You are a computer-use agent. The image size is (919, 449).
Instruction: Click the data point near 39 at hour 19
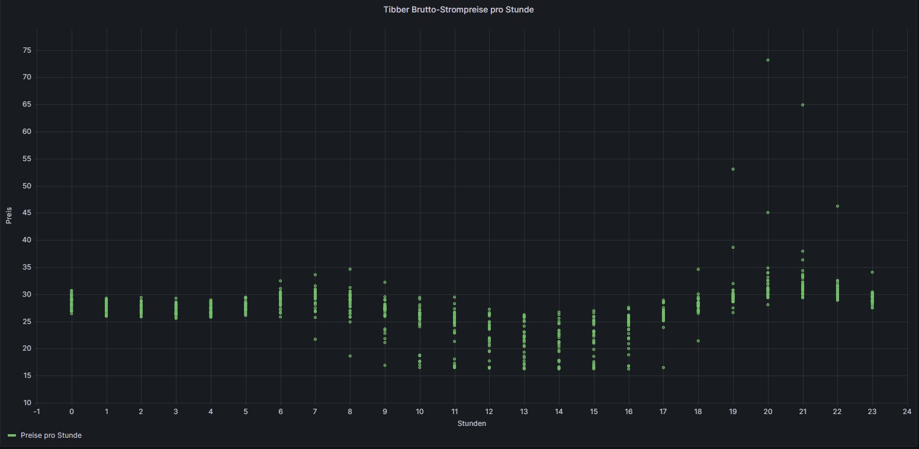pos(733,248)
